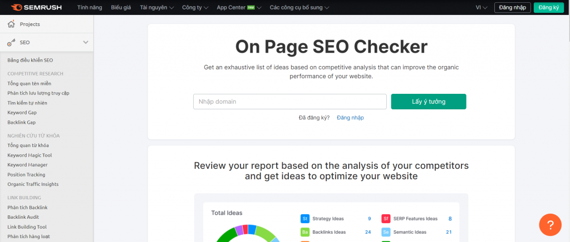Expand the Công ty dropdown
The width and height of the screenshot is (570, 242).
(x=195, y=7)
